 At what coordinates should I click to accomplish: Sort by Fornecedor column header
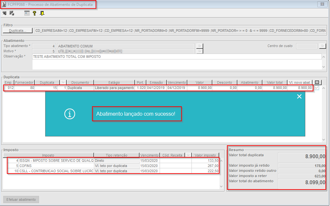(x=24, y=83)
